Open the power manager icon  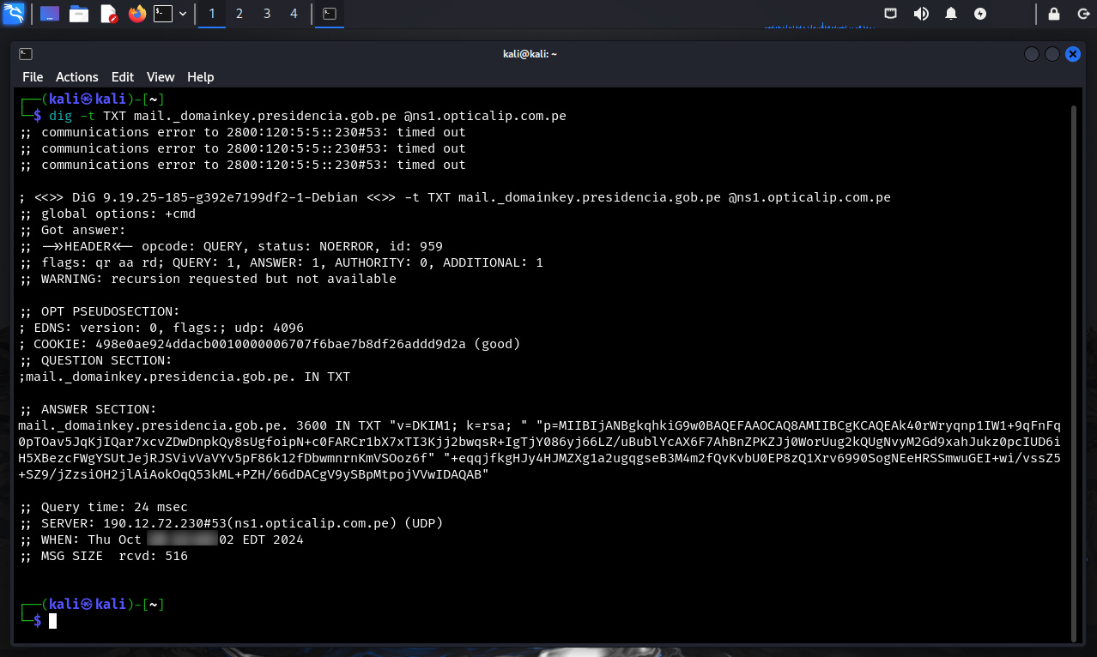coord(980,14)
